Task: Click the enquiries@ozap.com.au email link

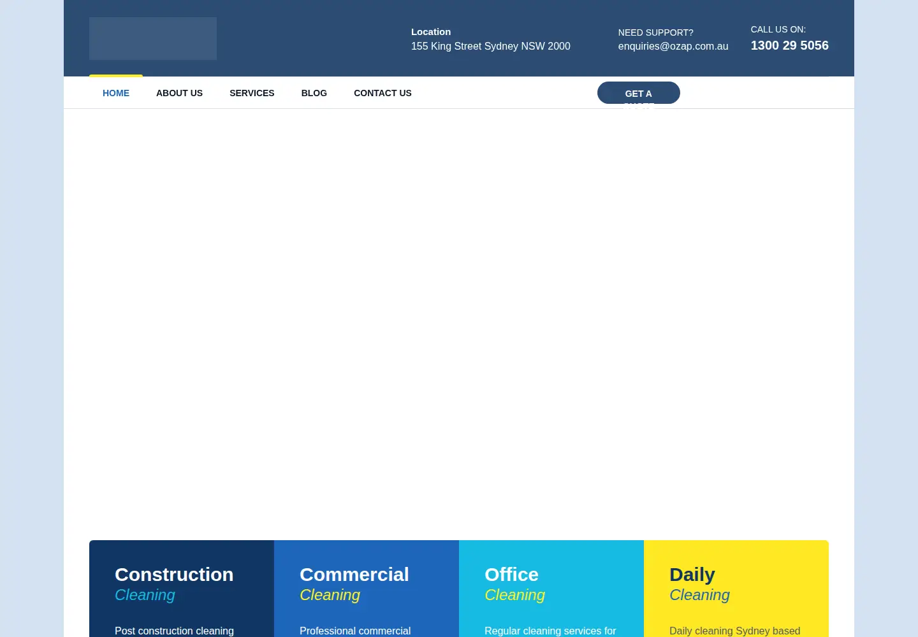Action: (x=673, y=47)
